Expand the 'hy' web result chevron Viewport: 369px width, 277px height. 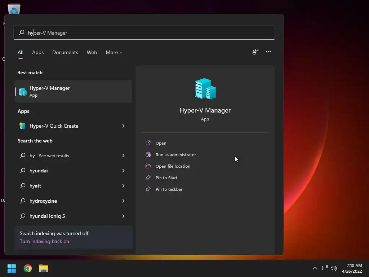(123, 155)
